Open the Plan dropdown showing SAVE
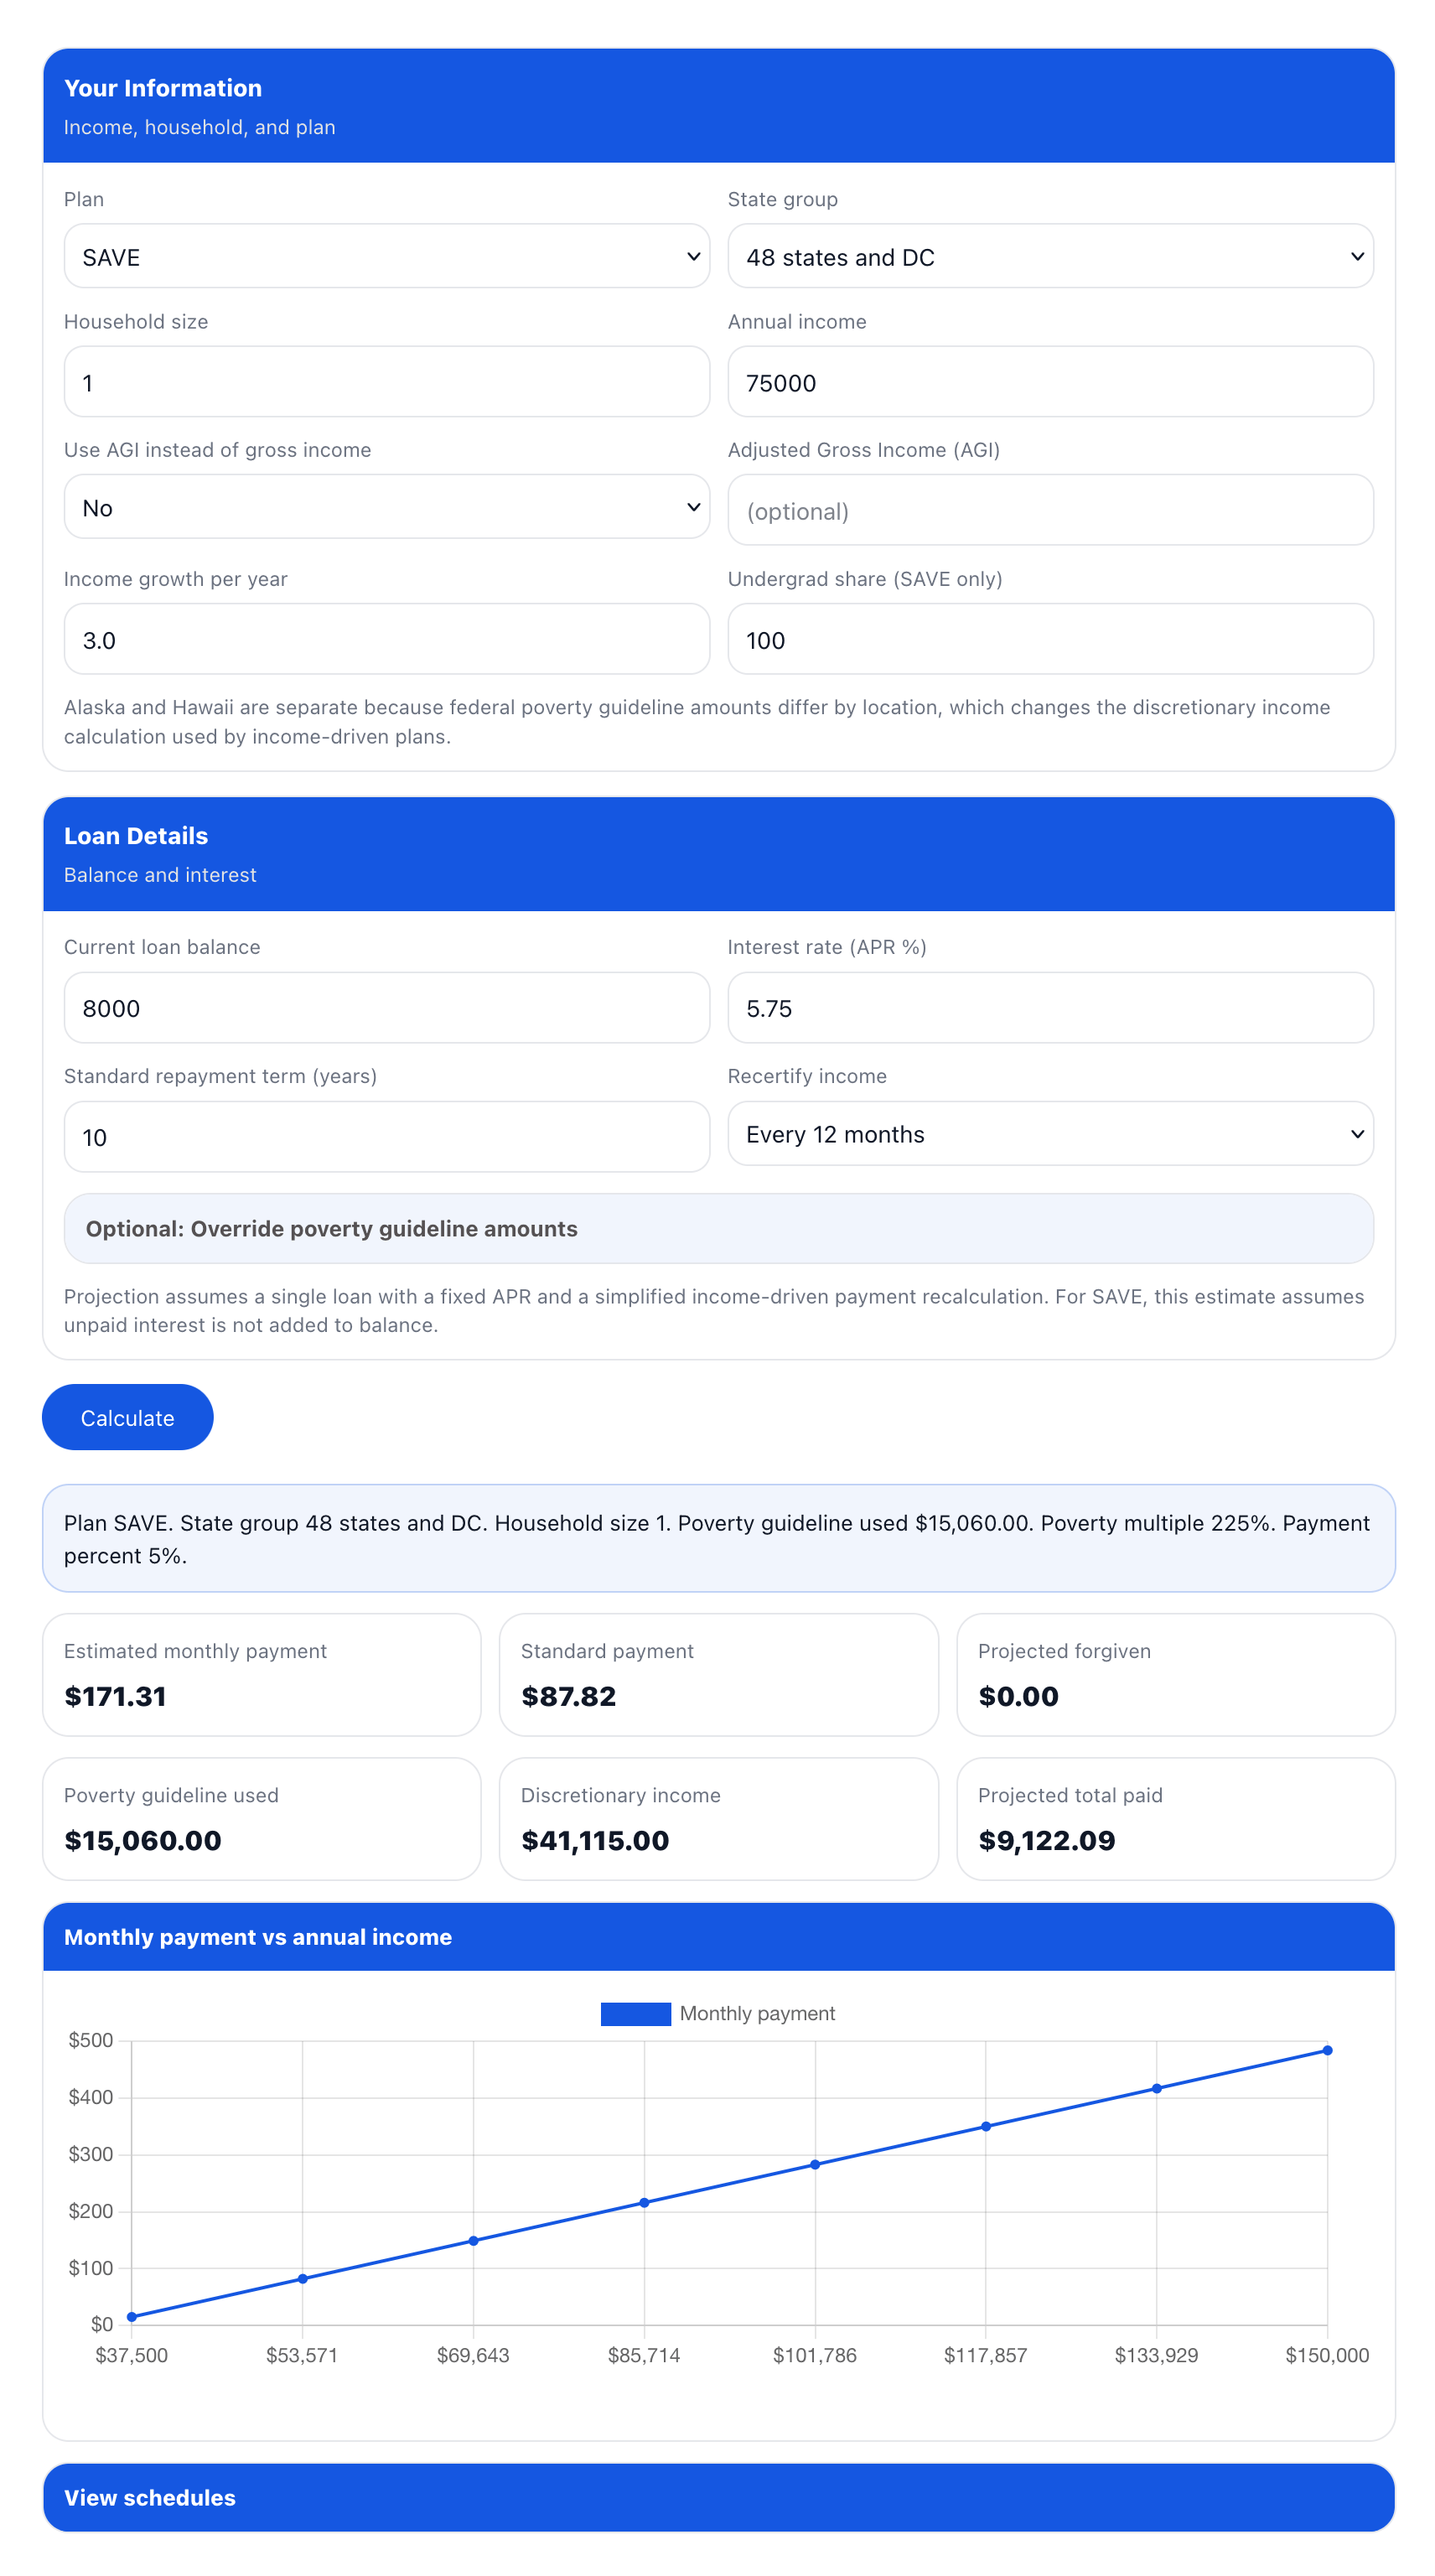The height and width of the screenshot is (2576, 1435). (x=386, y=256)
